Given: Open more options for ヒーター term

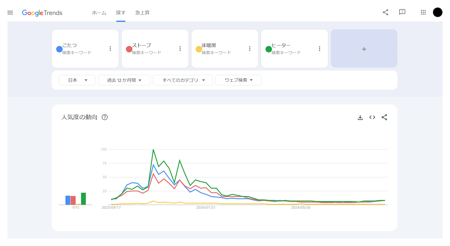Looking at the screenshot, I should [x=320, y=49].
